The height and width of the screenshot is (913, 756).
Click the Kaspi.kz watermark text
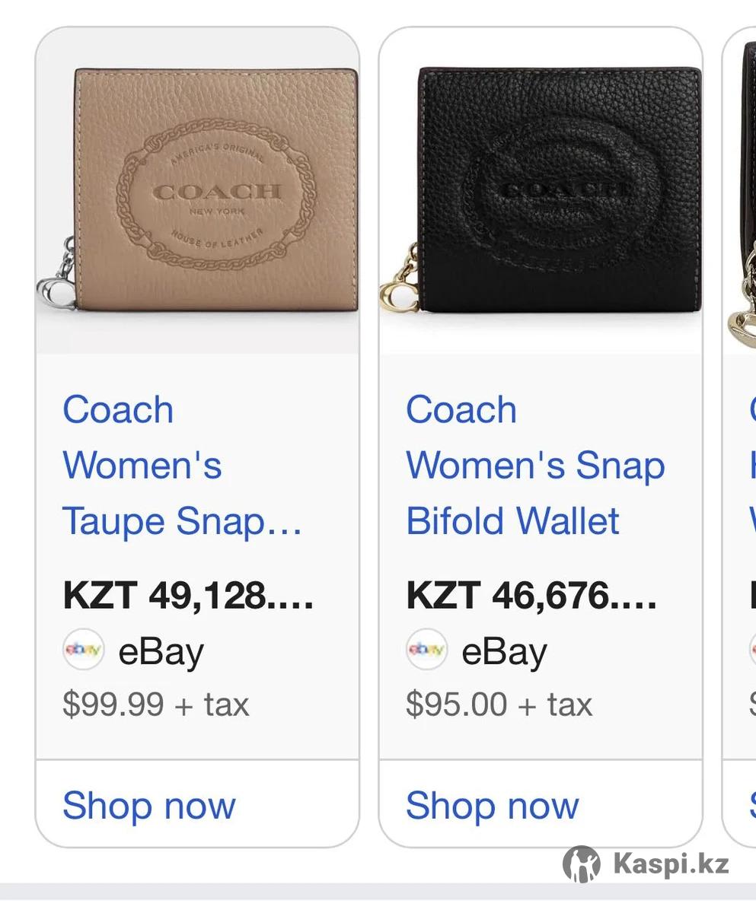pos(671,864)
